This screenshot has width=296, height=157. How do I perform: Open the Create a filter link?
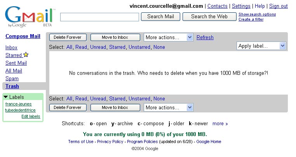251,19
